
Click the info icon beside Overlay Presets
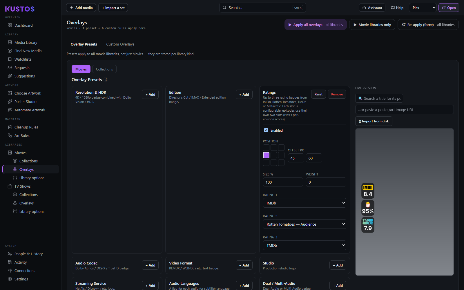point(106,79)
